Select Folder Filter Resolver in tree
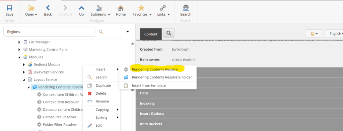The height and width of the screenshot is (131, 343). 60,124
